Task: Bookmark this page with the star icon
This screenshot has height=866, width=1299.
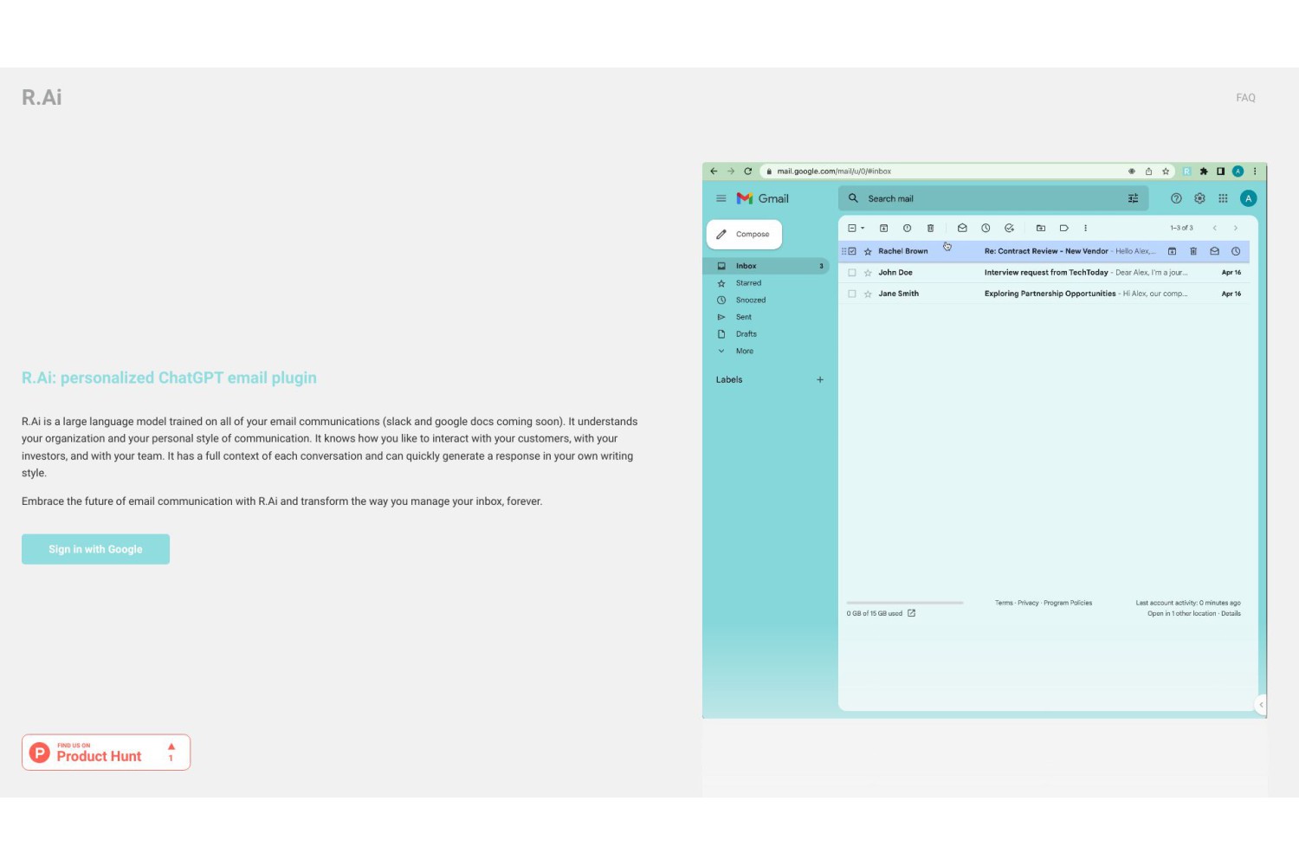Action: (1166, 171)
